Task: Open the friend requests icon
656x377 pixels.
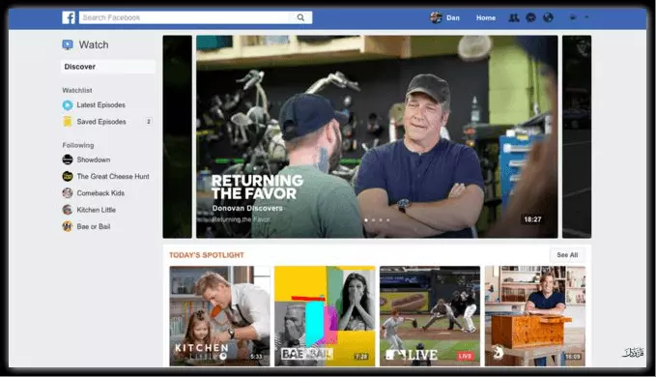Action: (514, 17)
